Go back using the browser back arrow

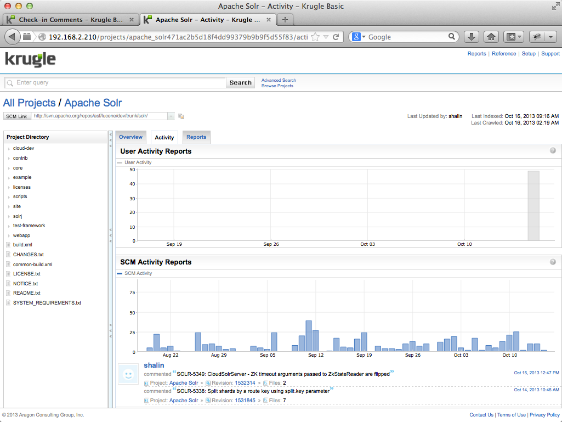[12, 37]
